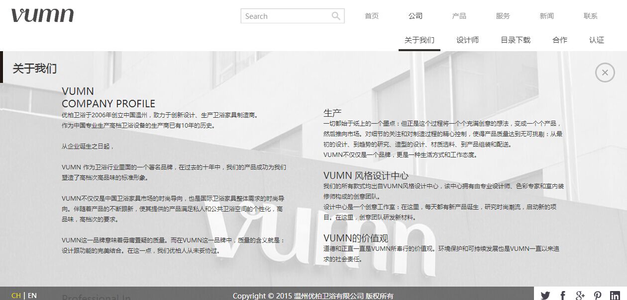Click the VUMN的价值观 heading
This screenshot has width=627, height=300.
tap(356, 238)
